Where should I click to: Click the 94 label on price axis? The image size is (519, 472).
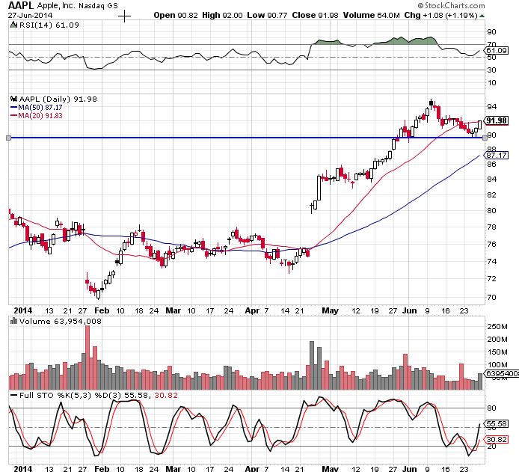click(x=491, y=106)
